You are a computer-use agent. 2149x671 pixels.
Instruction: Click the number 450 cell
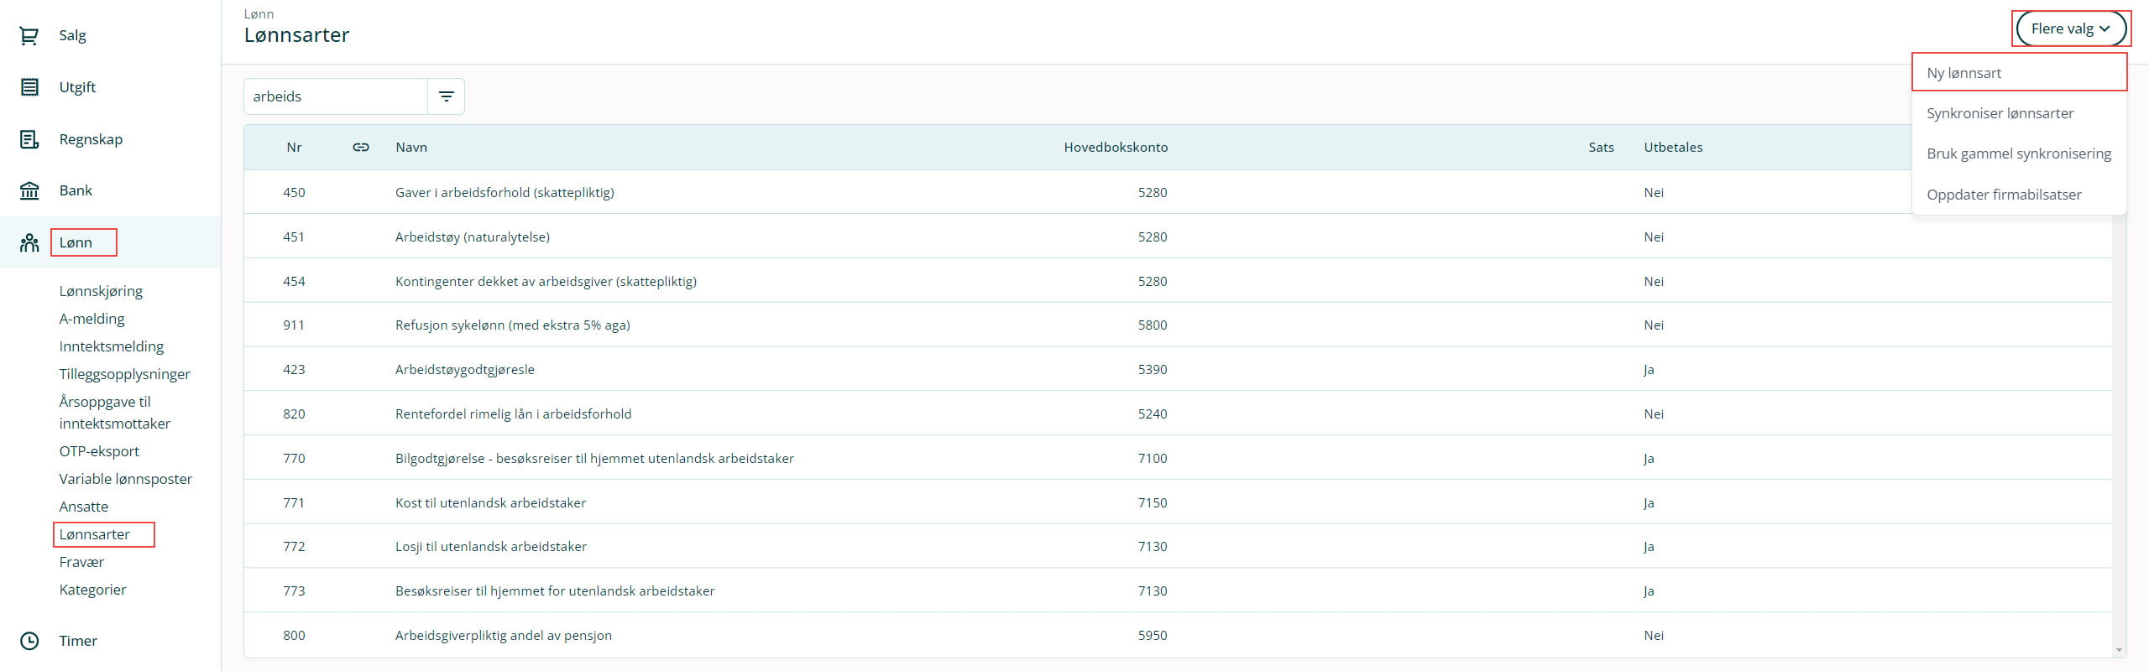(294, 193)
